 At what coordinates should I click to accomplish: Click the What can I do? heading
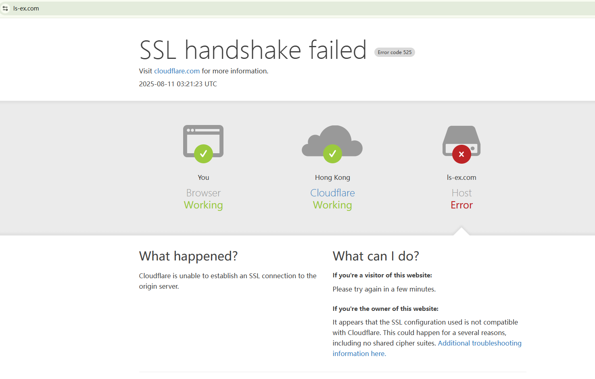click(376, 256)
